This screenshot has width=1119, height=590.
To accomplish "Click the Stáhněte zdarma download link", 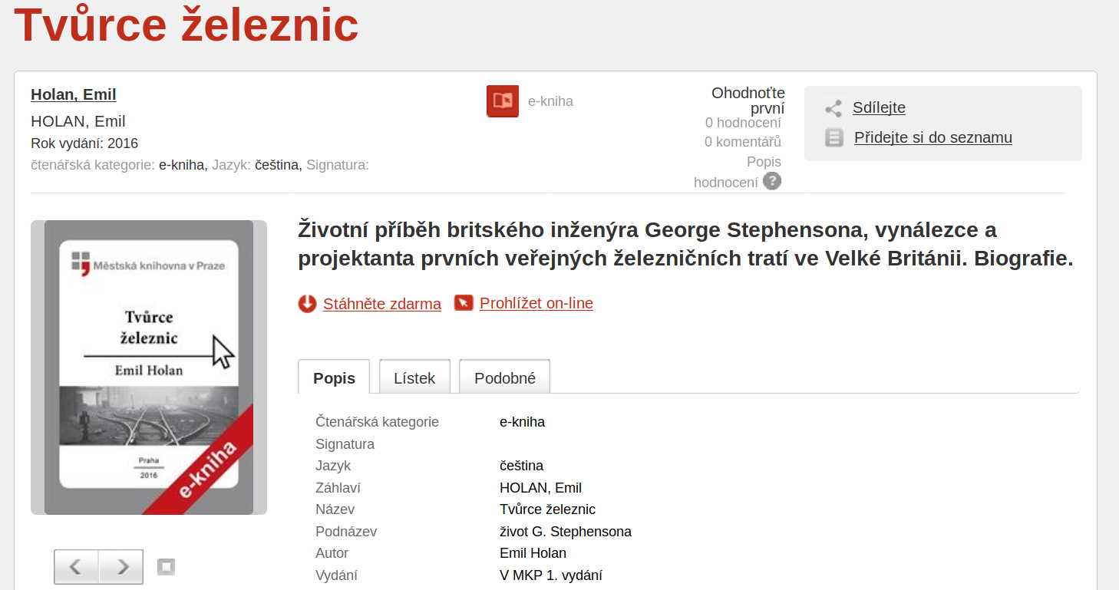I will tap(382, 304).
